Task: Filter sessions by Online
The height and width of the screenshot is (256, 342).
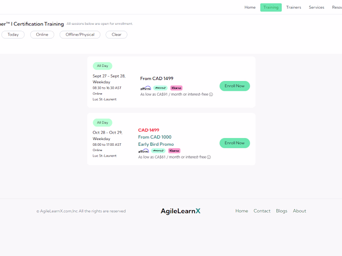Action: point(42,35)
